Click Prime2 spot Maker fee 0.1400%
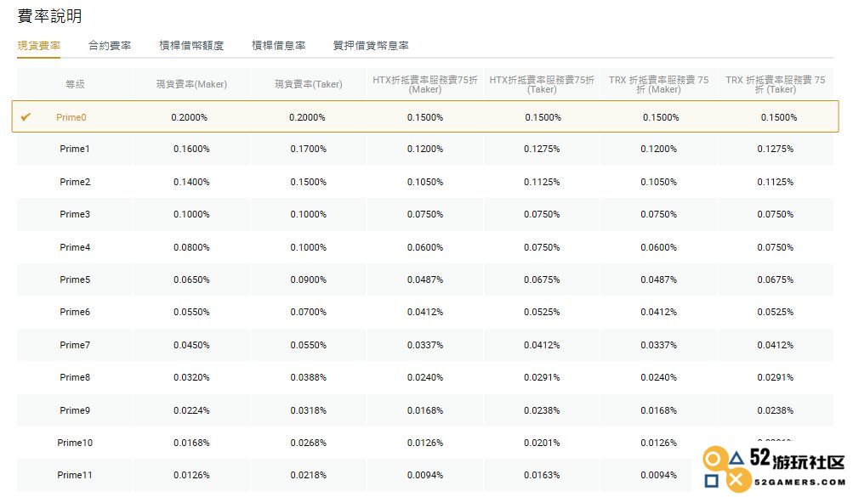This screenshot has height=497, width=853. click(x=191, y=182)
